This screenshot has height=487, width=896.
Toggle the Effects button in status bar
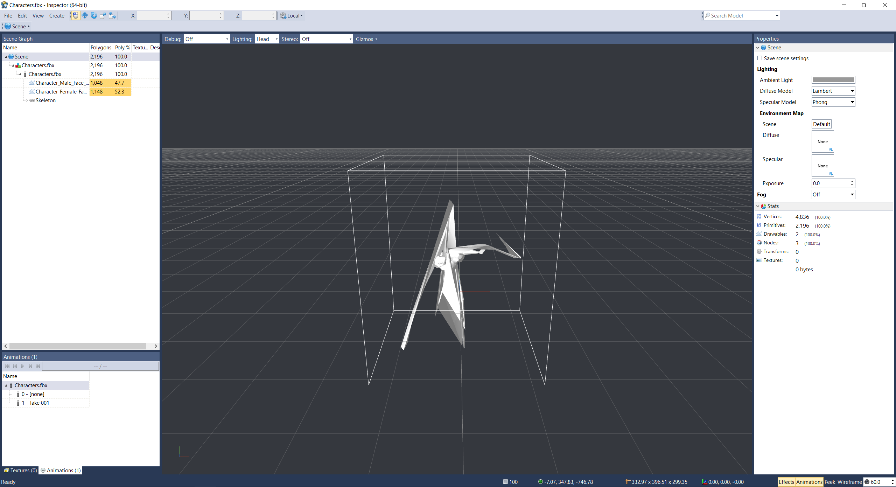tap(786, 482)
